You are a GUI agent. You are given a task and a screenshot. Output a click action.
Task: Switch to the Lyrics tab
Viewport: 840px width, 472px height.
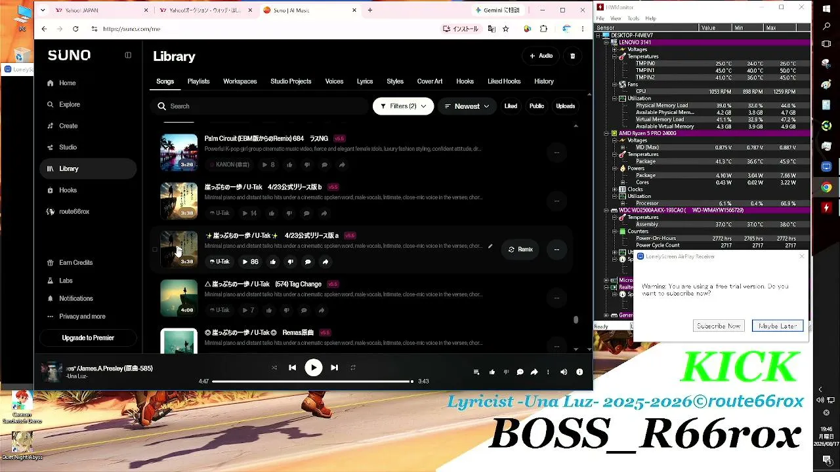[x=365, y=81]
